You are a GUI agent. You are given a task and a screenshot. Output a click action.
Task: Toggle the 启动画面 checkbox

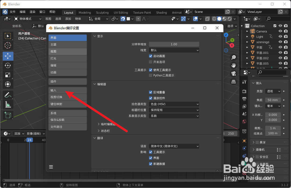151,56
